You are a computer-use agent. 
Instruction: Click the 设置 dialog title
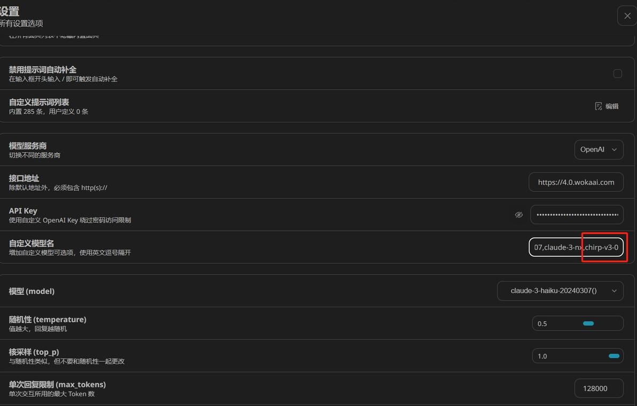click(9, 11)
